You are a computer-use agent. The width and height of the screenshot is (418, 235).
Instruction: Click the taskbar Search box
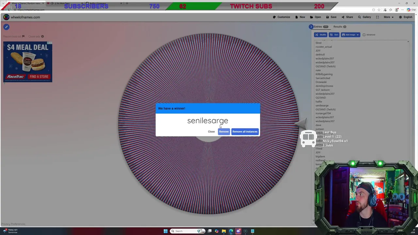[x=187, y=231]
